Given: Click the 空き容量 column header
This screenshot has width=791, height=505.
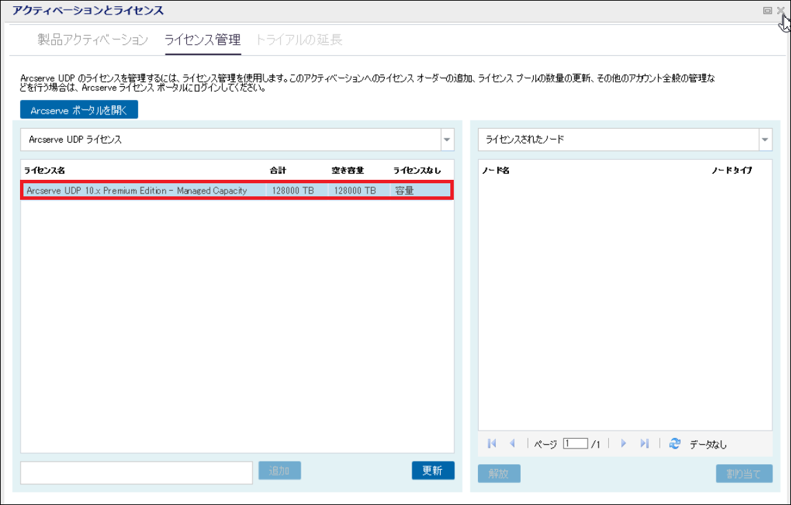Looking at the screenshot, I should [x=348, y=170].
